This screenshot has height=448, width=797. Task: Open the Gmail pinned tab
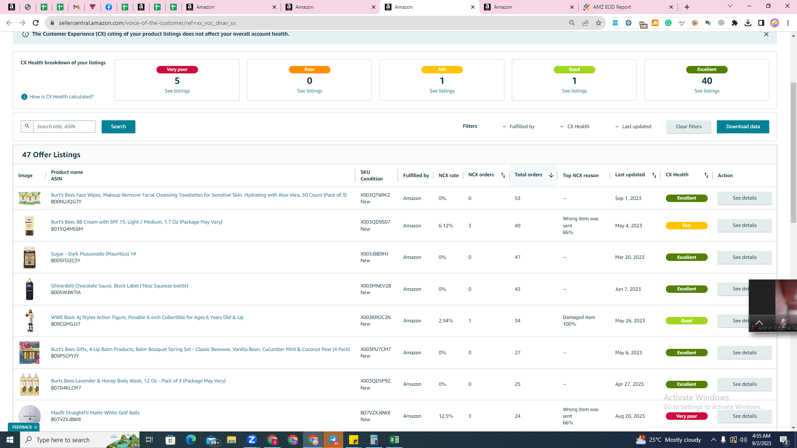point(76,7)
